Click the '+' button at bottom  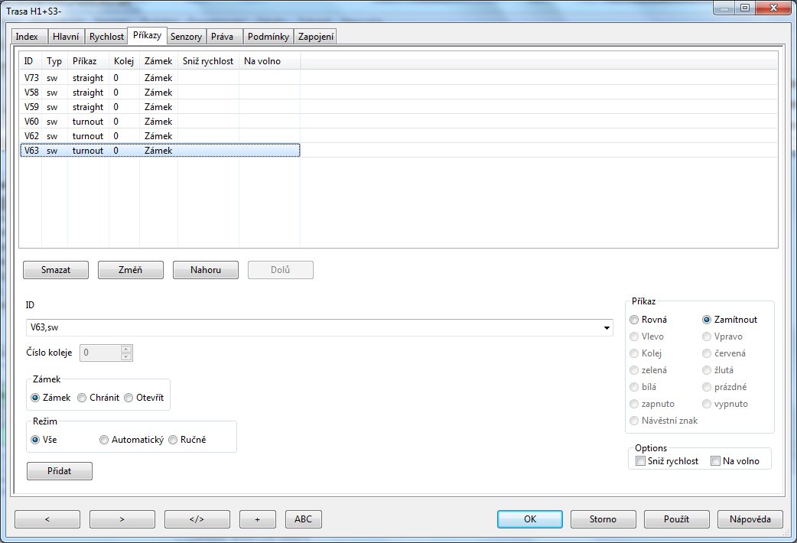257,519
